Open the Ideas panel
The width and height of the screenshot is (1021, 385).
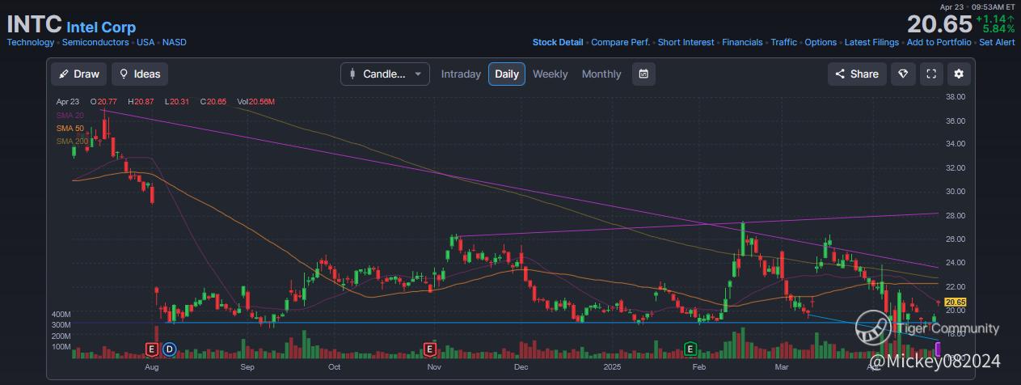pos(140,74)
